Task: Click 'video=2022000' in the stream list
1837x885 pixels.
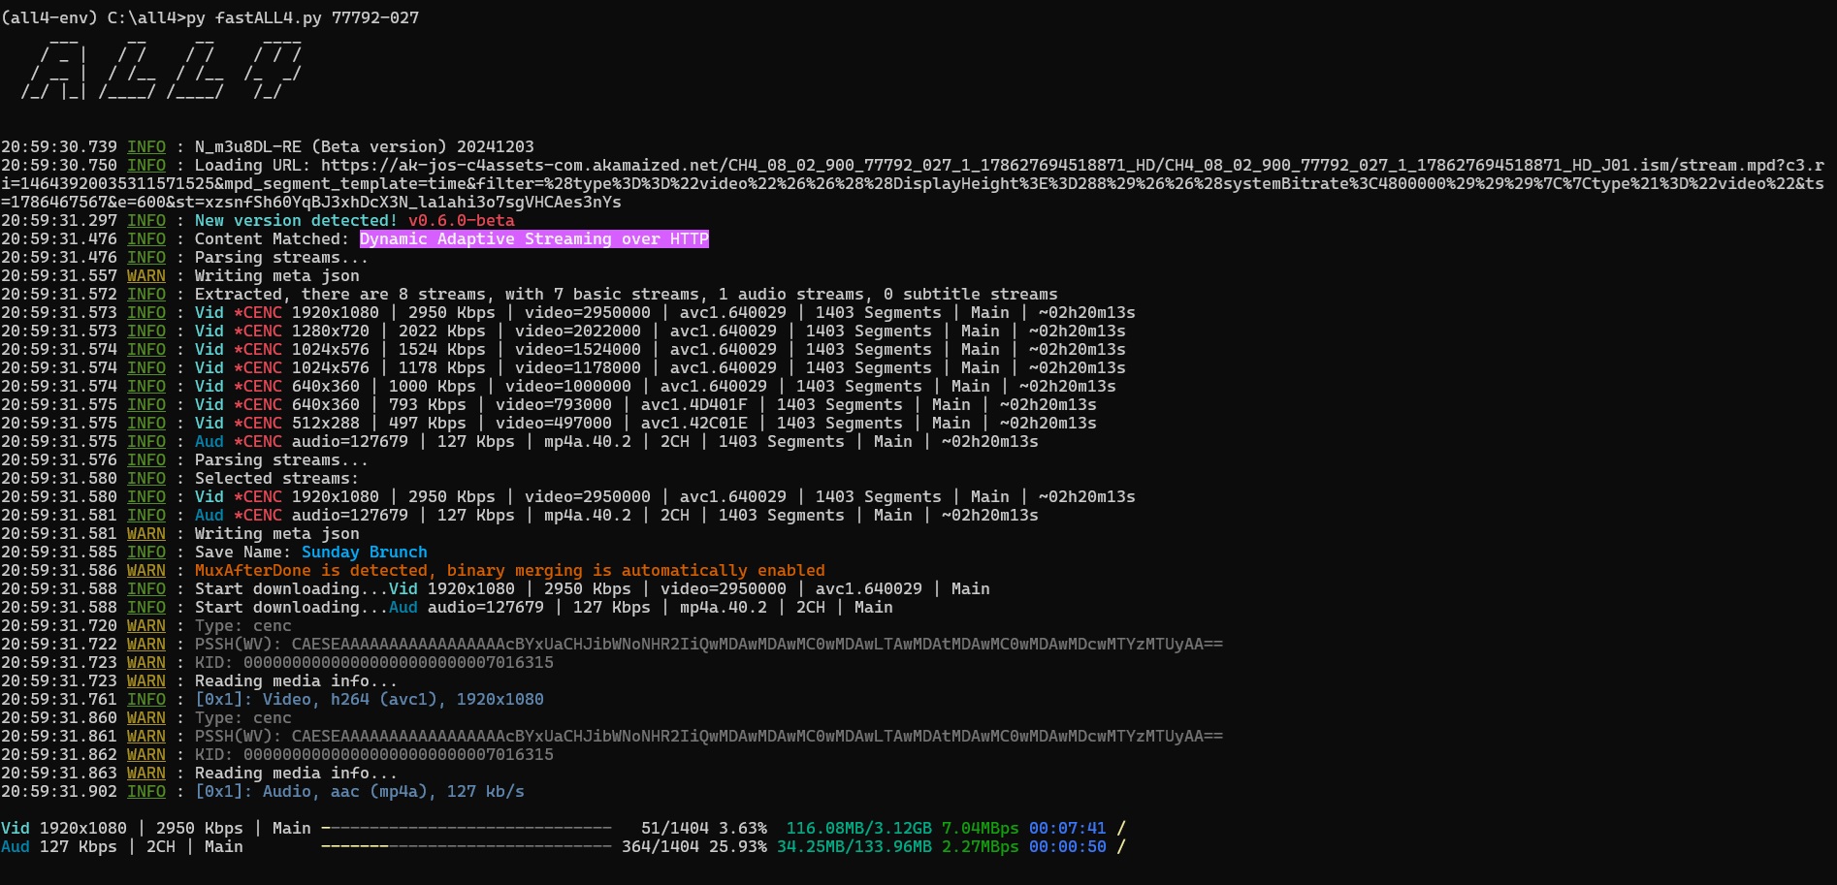Action: point(578,332)
